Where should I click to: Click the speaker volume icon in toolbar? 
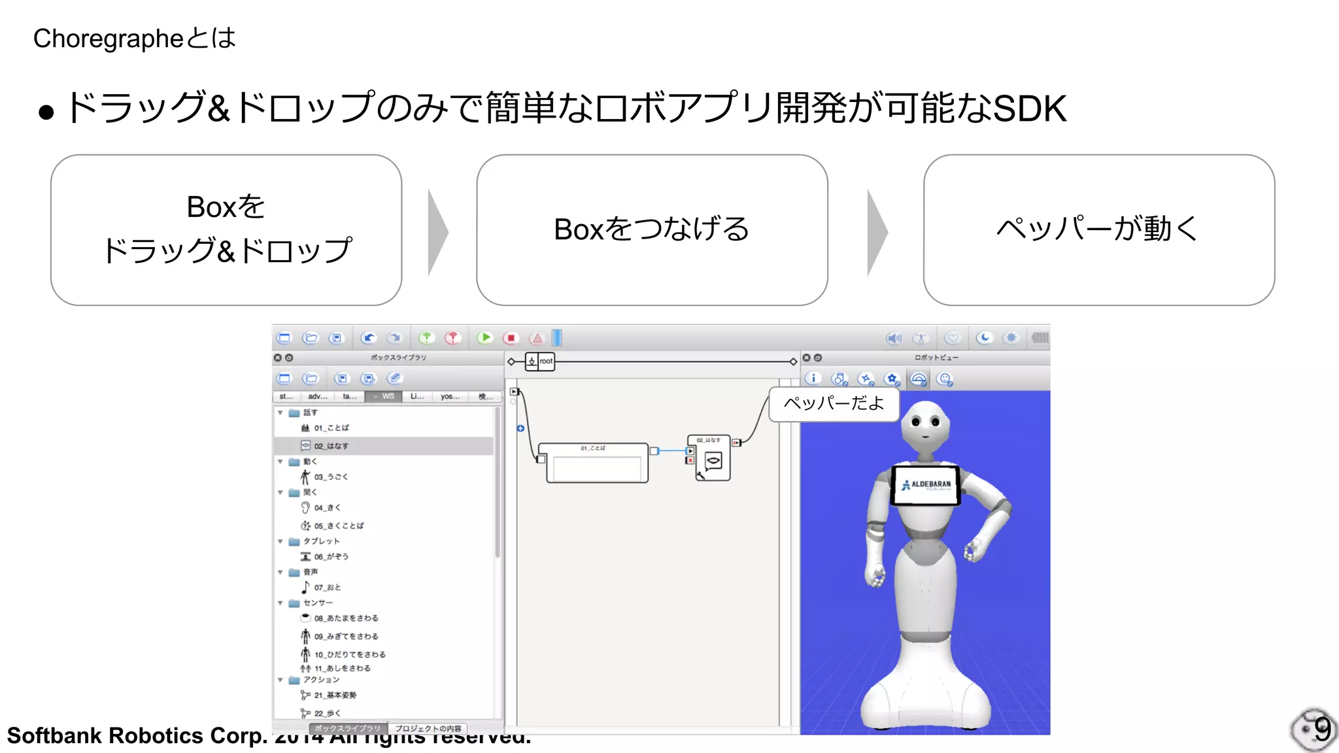(894, 338)
